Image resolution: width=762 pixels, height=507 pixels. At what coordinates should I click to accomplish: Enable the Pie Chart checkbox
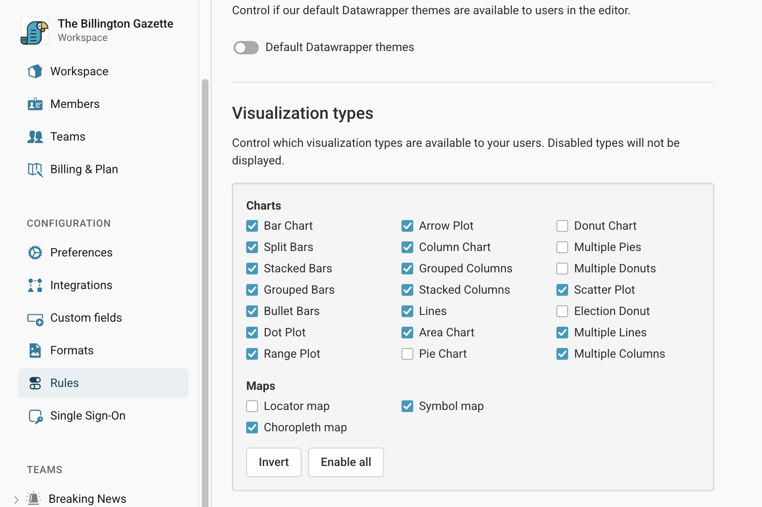pyautogui.click(x=407, y=354)
